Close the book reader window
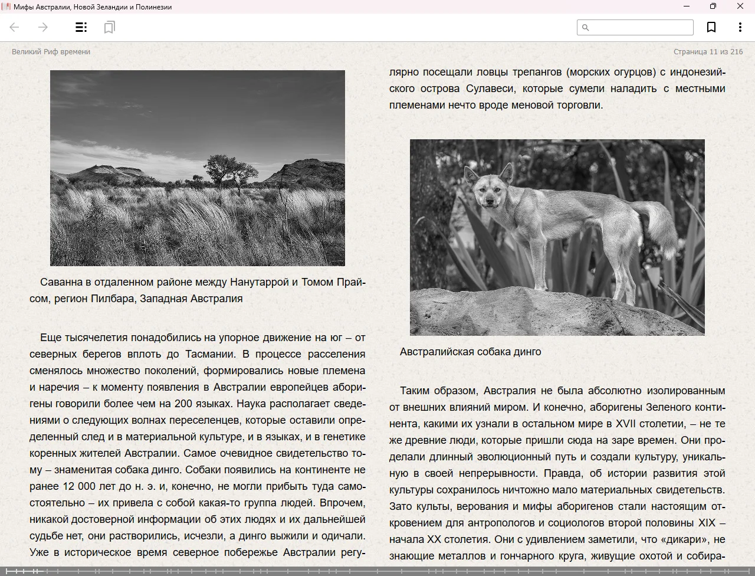The height and width of the screenshot is (576, 755). pyautogui.click(x=740, y=6)
